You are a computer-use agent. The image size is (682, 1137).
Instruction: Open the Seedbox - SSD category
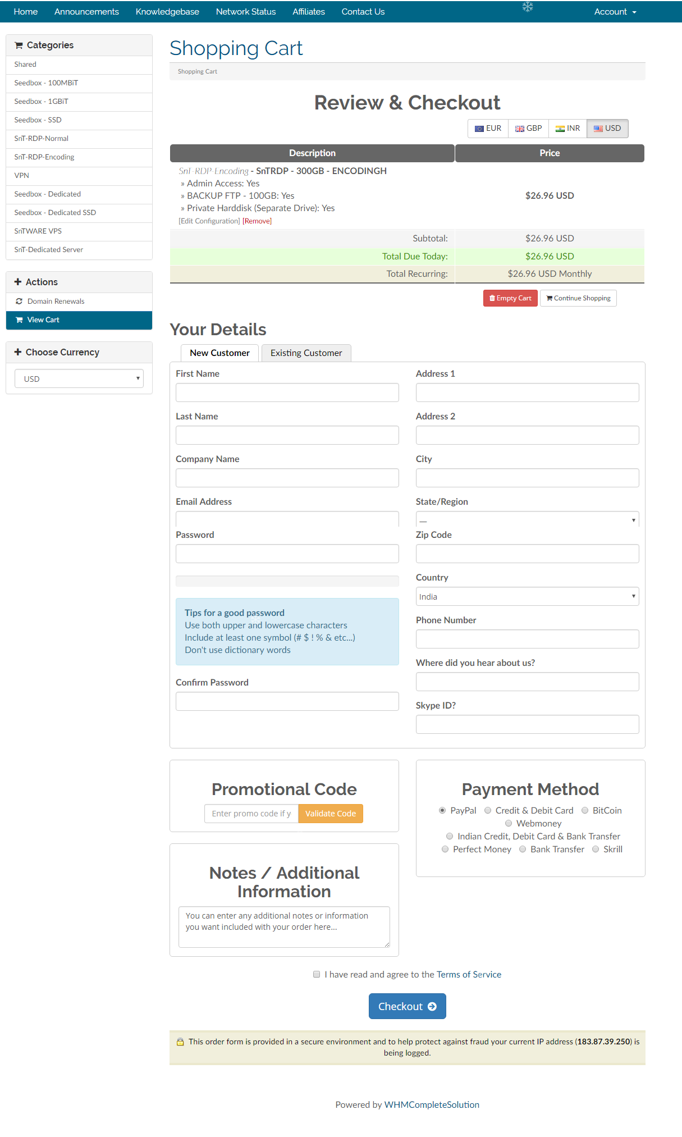(79, 120)
